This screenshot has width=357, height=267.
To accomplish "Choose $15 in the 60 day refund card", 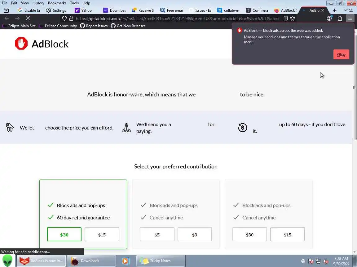I will (102, 234).
